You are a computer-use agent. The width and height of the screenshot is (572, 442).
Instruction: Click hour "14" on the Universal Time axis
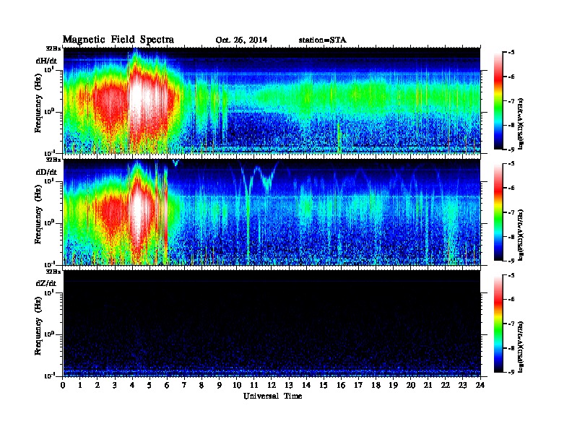click(x=306, y=385)
